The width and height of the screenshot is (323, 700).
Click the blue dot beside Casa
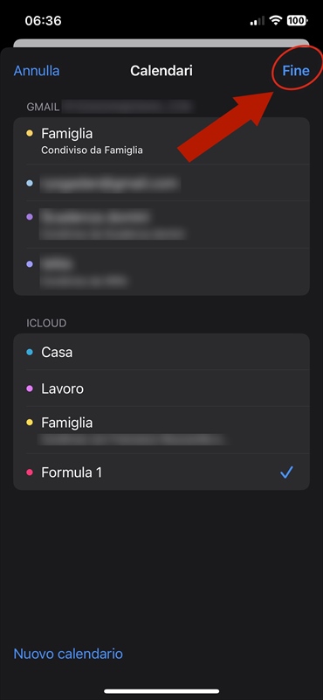pyautogui.click(x=30, y=352)
